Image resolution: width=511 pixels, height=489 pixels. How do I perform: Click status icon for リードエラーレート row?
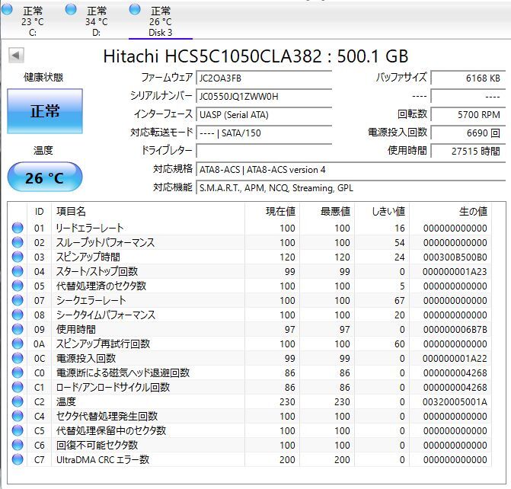point(18,229)
